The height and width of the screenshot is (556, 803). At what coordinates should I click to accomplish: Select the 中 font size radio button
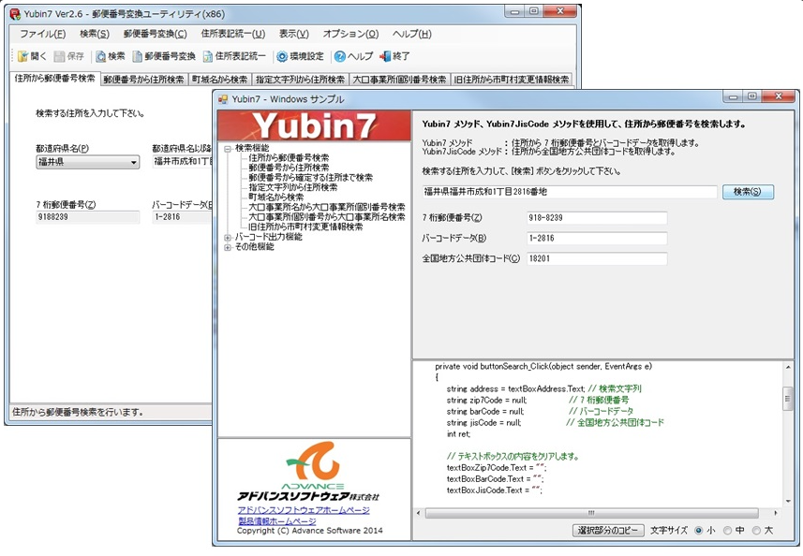728,531
